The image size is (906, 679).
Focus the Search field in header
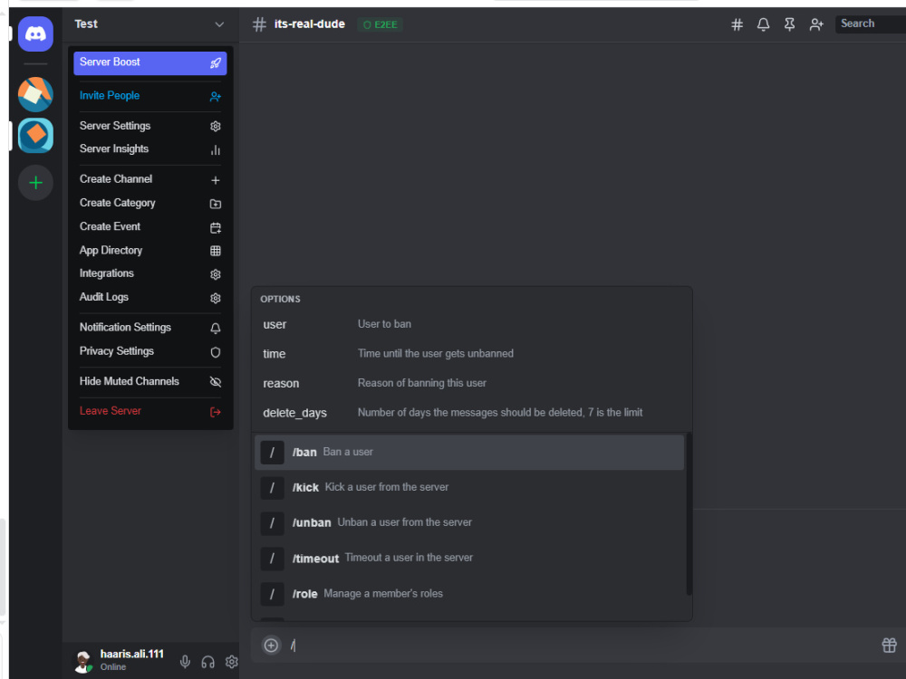point(870,24)
